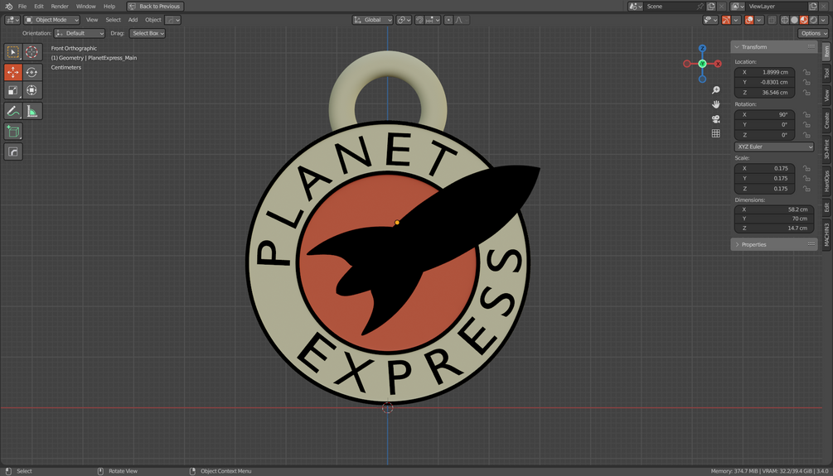Add a new ViewLayer
Image resolution: width=833 pixels, height=476 pixels.
click(813, 7)
